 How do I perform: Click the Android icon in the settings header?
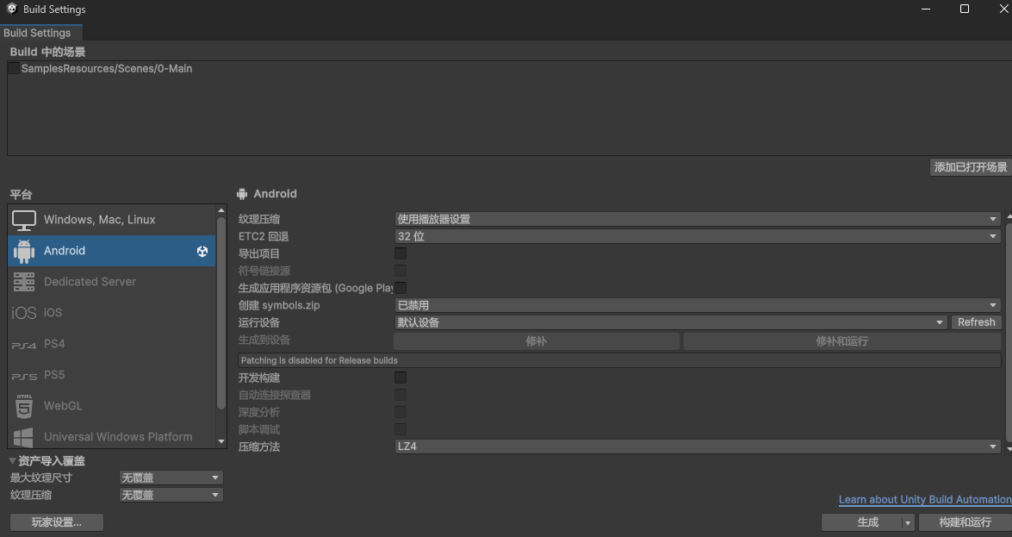[x=242, y=194]
